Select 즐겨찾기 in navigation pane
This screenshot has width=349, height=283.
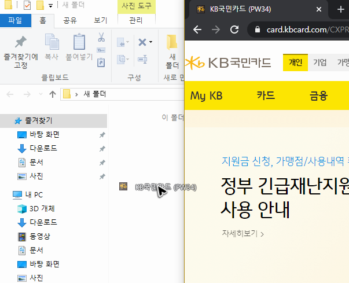pos(53,121)
